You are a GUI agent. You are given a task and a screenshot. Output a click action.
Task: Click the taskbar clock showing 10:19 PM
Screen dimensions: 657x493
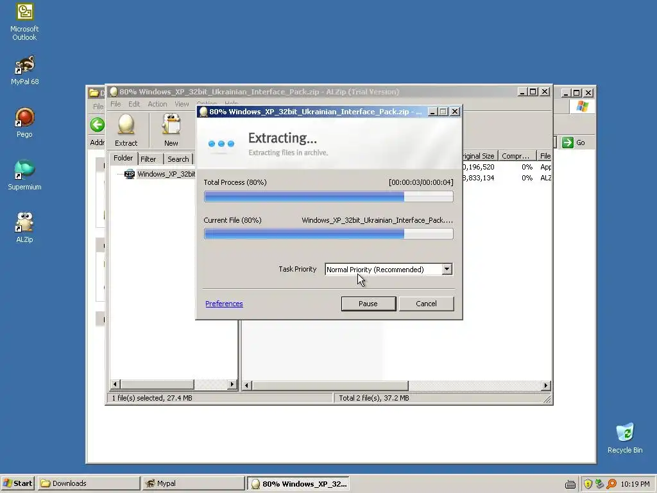point(635,484)
